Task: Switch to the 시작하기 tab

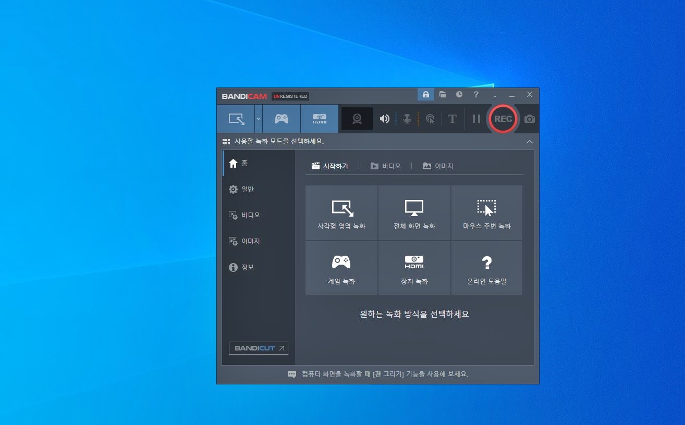Action: [x=329, y=166]
